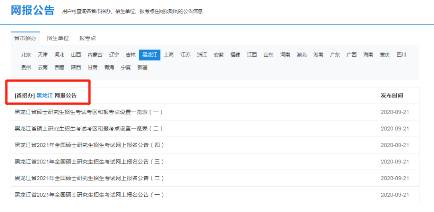Open 网上报名公告（一）announcement
Image resolution: width=434 pixels, height=212 pixels.
(x=89, y=194)
